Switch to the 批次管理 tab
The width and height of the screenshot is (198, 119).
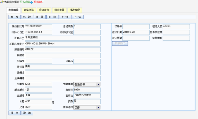click(x=75, y=10)
